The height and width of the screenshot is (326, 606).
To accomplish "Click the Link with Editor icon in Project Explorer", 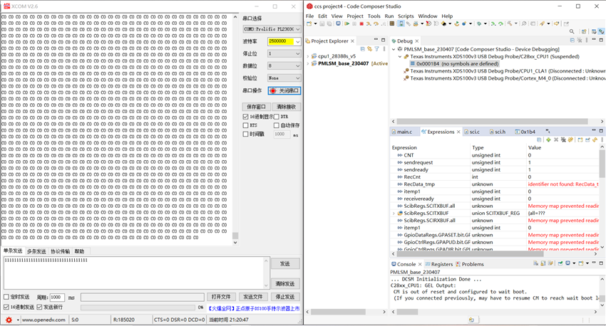I will [x=370, y=49].
